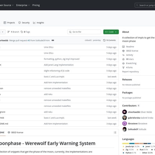
Task: Open the Activity link
Action: [128, 55]
